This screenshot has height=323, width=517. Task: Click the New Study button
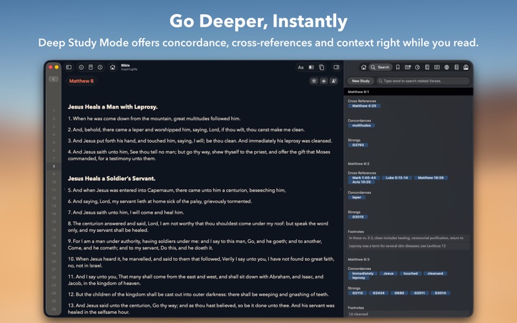361,81
